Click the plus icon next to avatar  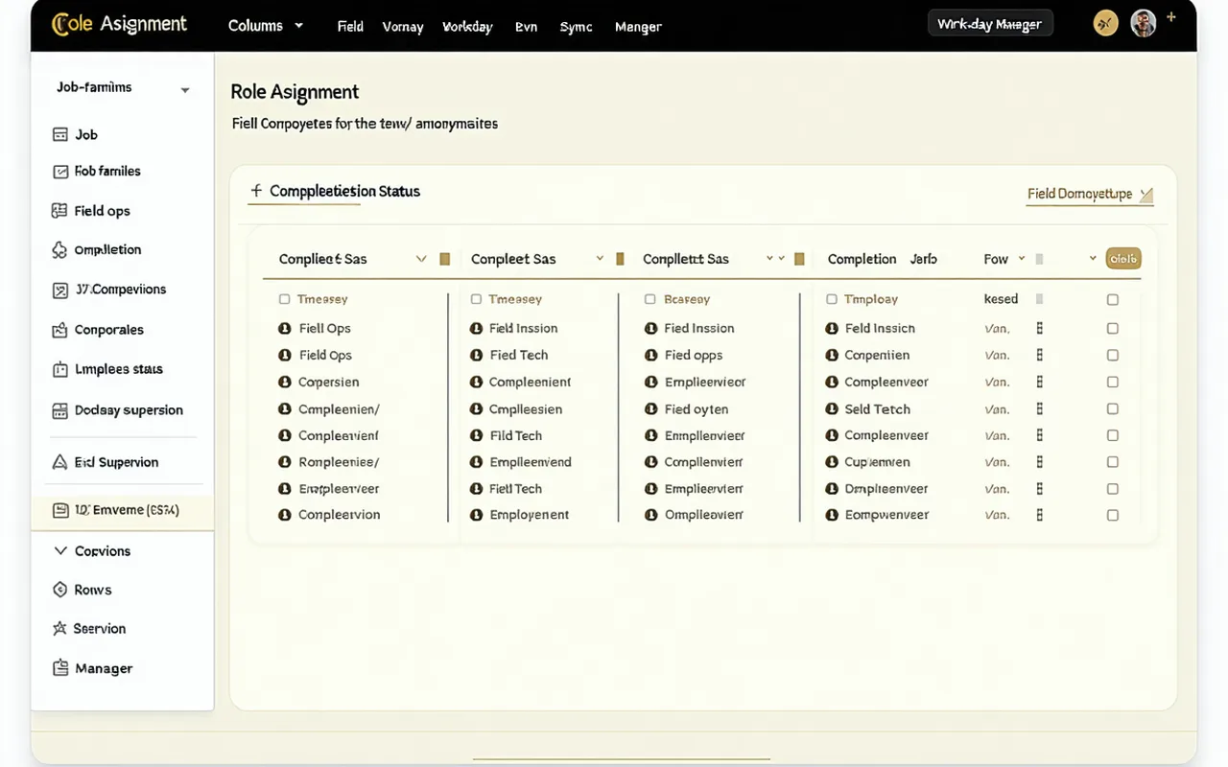1171,17
